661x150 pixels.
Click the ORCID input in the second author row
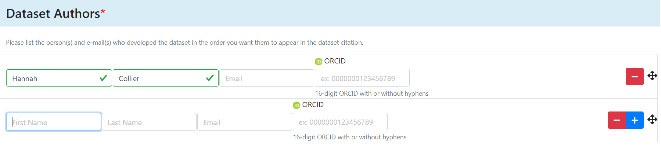(340, 122)
